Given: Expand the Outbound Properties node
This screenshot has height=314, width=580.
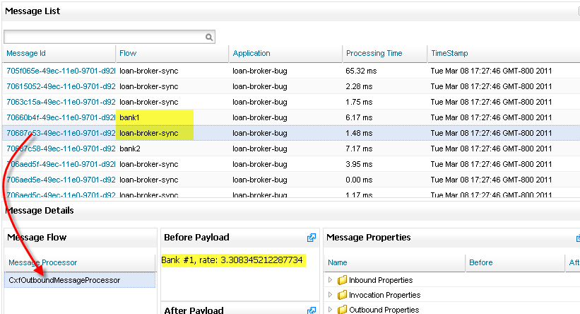Looking at the screenshot, I should (330, 310).
